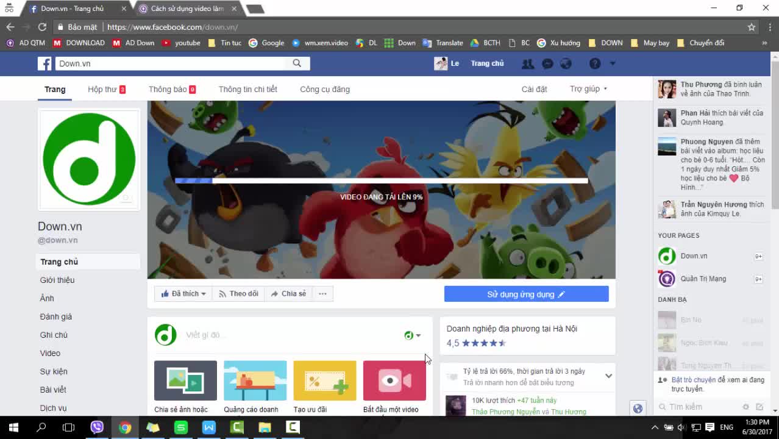Image resolution: width=779 pixels, height=439 pixels.
Task: Click the browser address bar URL
Action: coord(173,27)
